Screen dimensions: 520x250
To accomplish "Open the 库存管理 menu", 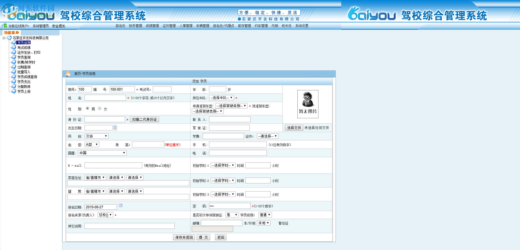I will 245,26.
